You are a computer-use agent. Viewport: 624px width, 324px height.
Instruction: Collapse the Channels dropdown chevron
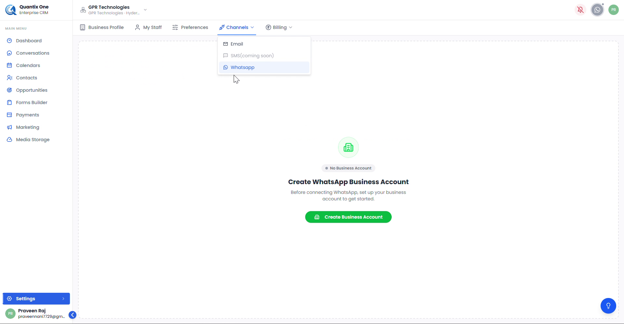tap(252, 27)
